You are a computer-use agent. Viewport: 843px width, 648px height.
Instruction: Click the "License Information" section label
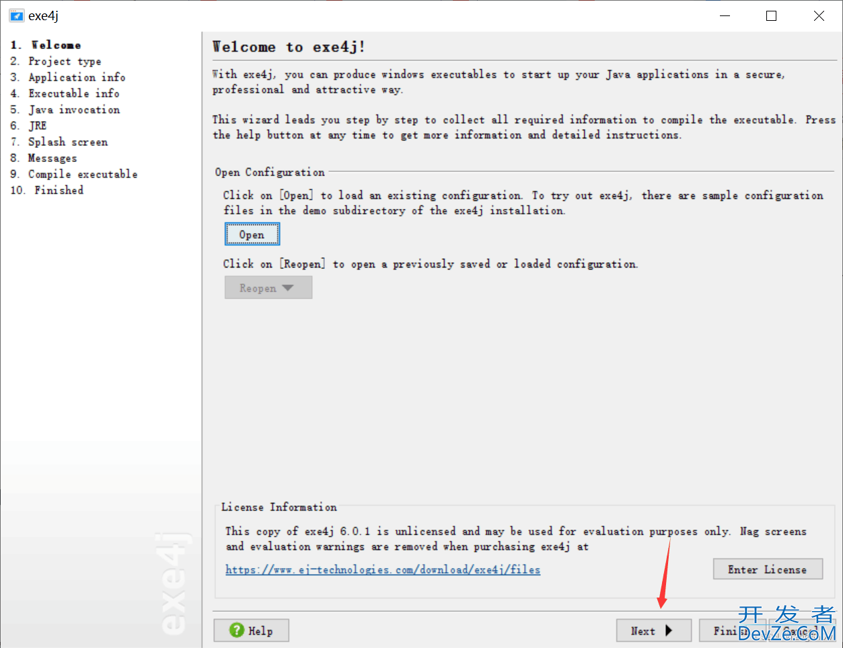pyautogui.click(x=279, y=507)
